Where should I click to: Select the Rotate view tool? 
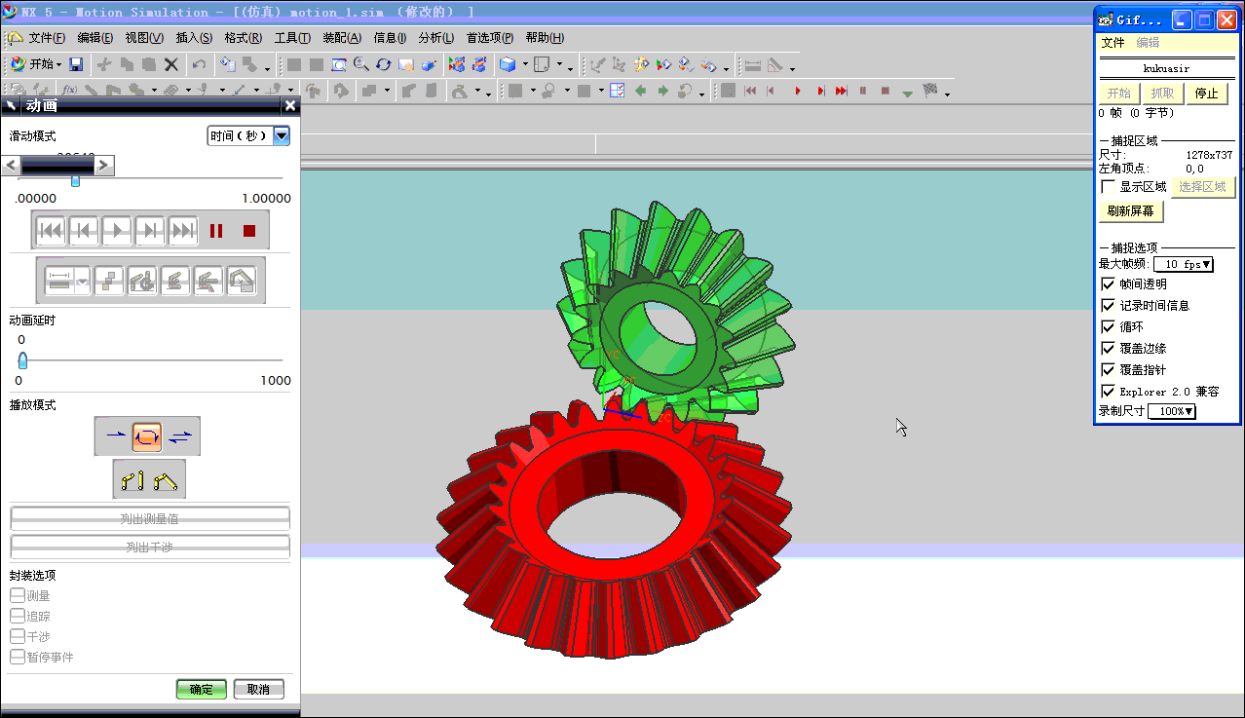click(x=384, y=65)
